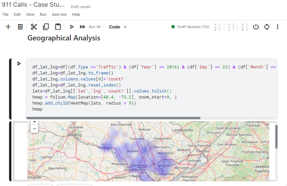Click the folium.Map code line
This screenshot has width=287, height=186.
[104, 97]
